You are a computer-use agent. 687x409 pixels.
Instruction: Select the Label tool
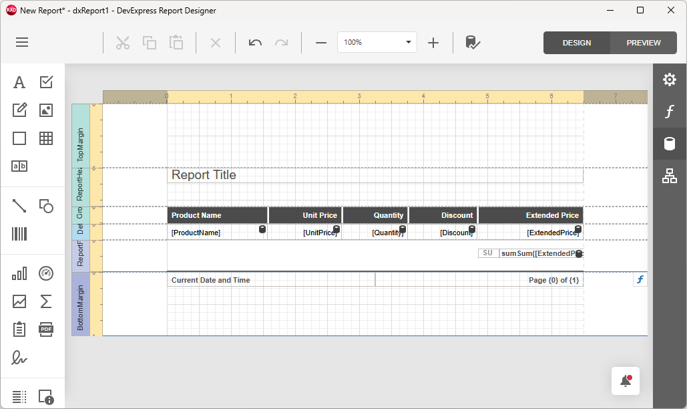[x=19, y=82]
